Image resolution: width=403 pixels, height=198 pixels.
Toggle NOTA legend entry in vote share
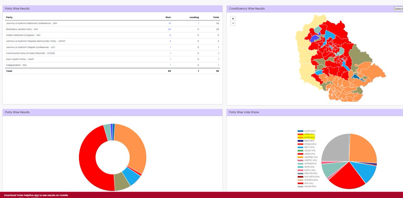[306, 170]
